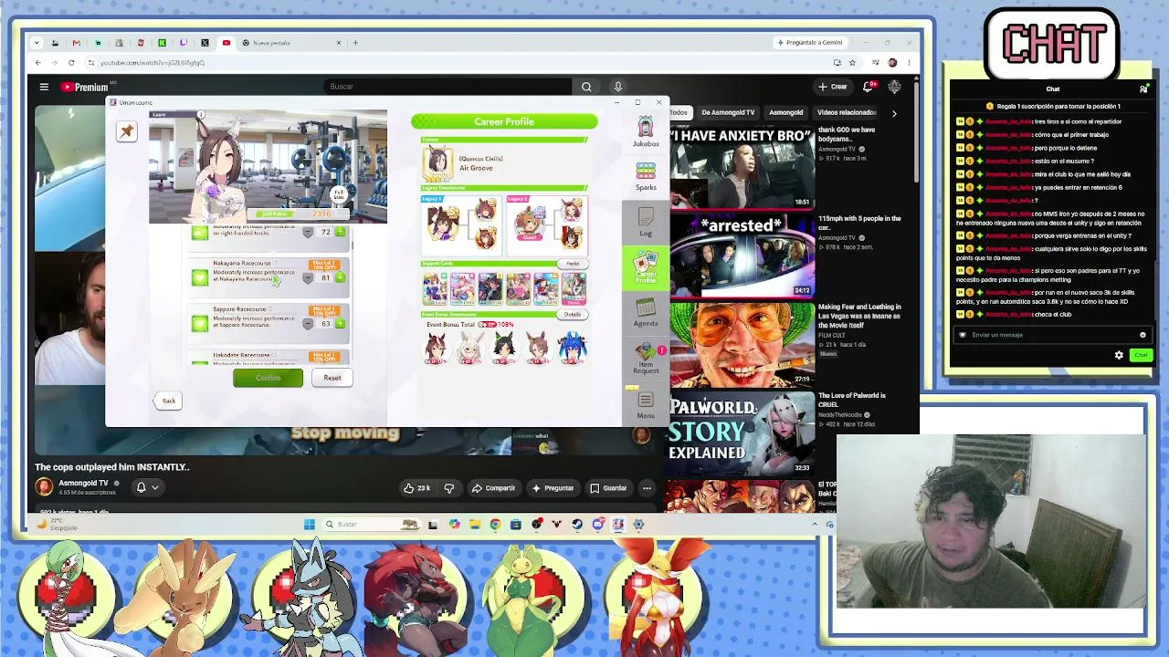The height and width of the screenshot is (657, 1169).
Task: Open the Log panel in the game
Action: pos(646,222)
